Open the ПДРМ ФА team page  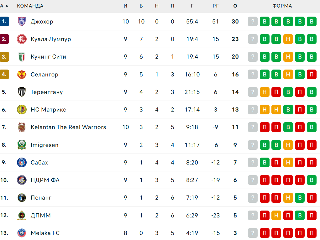(45, 180)
